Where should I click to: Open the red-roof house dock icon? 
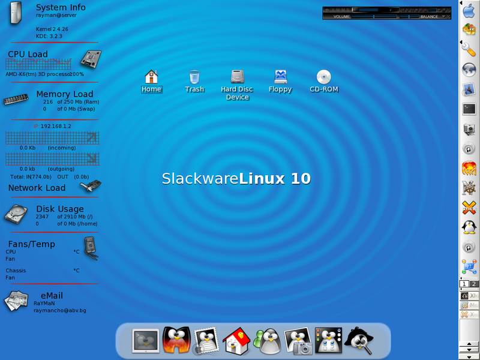(x=236, y=341)
